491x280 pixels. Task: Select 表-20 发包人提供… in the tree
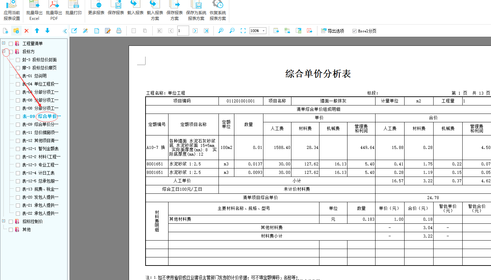pos(40,197)
